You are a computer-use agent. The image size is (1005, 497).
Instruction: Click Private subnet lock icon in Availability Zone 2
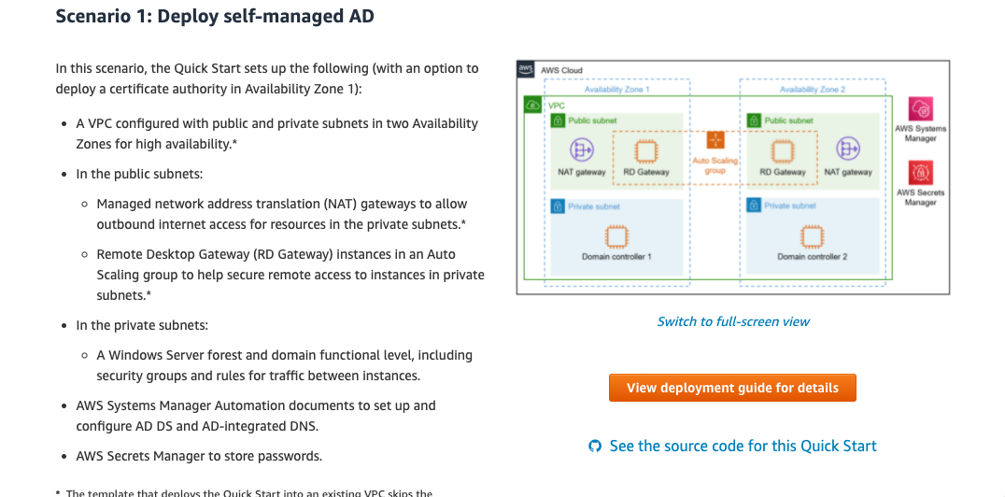click(x=754, y=206)
